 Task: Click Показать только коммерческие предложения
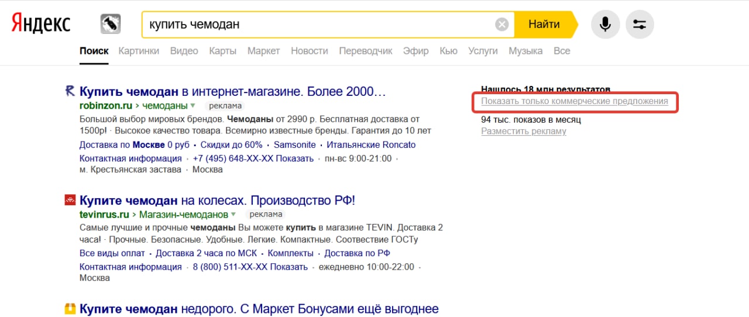coord(575,101)
